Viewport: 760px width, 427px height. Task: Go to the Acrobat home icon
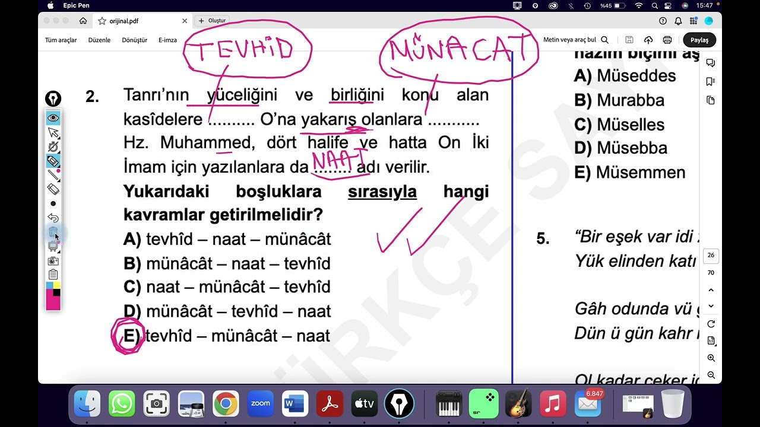click(x=83, y=21)
